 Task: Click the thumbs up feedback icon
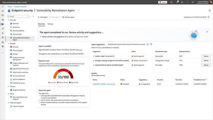147,44
